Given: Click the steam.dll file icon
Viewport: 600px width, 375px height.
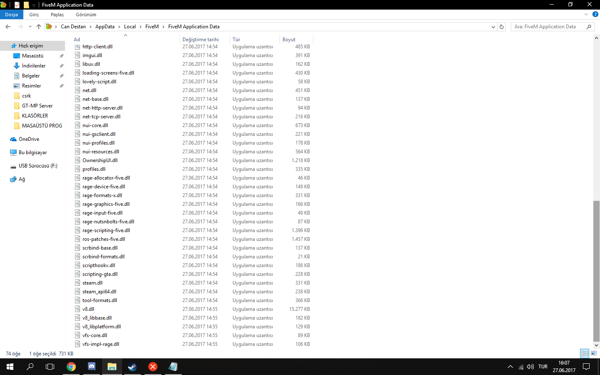Looking at the screenshot, I should 77,282.
